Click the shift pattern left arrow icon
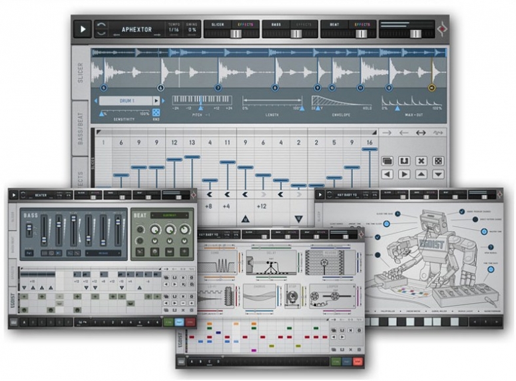The width and height of the screenshot is (516, 381). point(387,175)
